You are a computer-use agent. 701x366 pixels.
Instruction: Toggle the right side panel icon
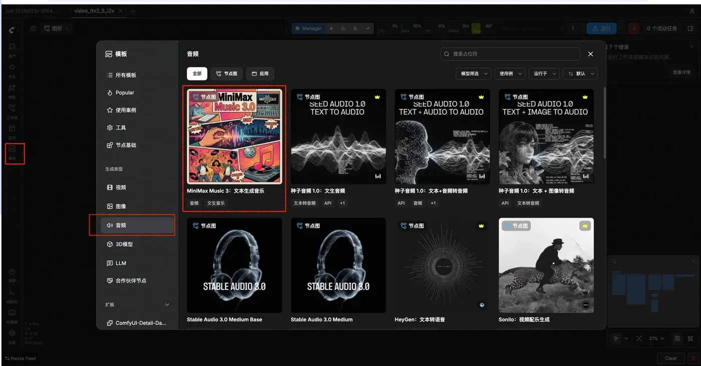tap(691, 29)
